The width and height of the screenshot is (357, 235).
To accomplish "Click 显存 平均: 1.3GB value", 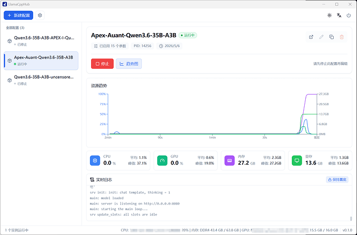I will click(339, 157).
